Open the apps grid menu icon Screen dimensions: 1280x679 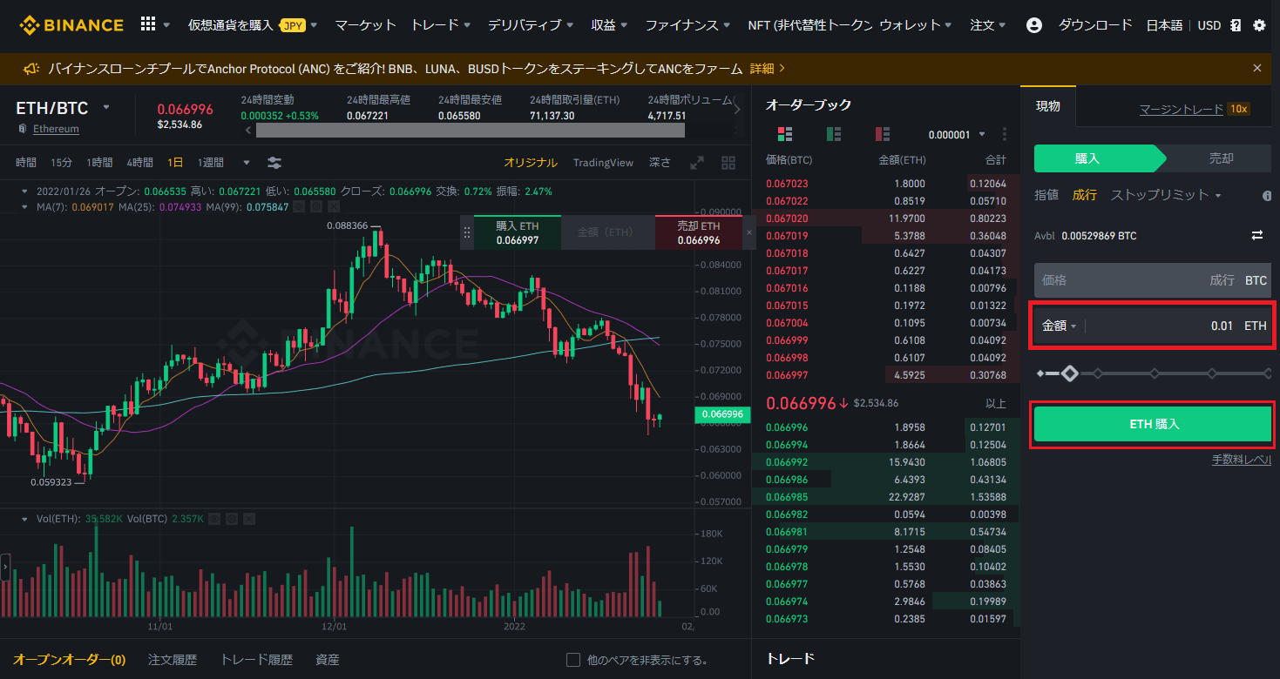[x=148, y=24]
